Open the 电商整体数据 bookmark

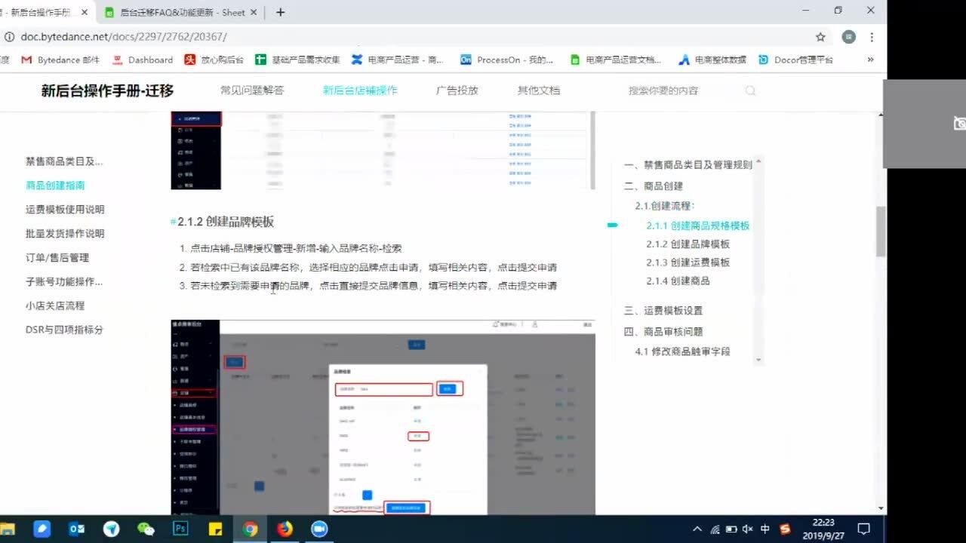[x=712, y=60]
